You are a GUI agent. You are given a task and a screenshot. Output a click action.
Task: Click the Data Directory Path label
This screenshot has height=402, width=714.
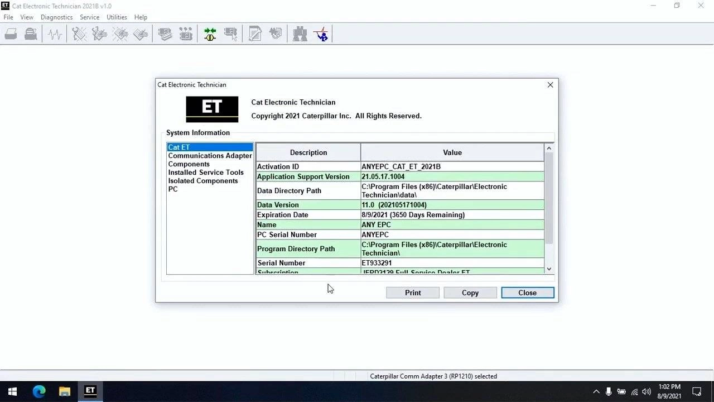pyautogui.click(x=289, y=190)
